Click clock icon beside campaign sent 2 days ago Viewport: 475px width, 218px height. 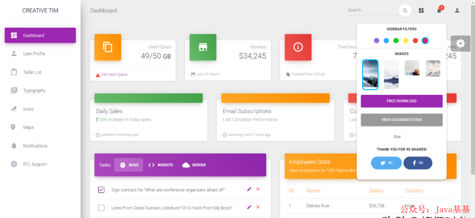click(224, 135)
